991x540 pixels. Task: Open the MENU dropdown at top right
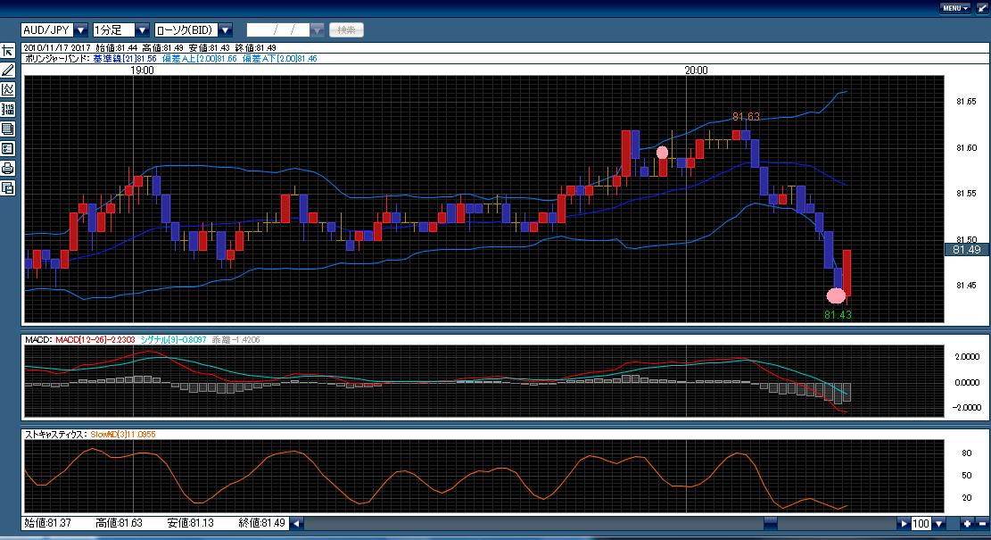point(955,8)
